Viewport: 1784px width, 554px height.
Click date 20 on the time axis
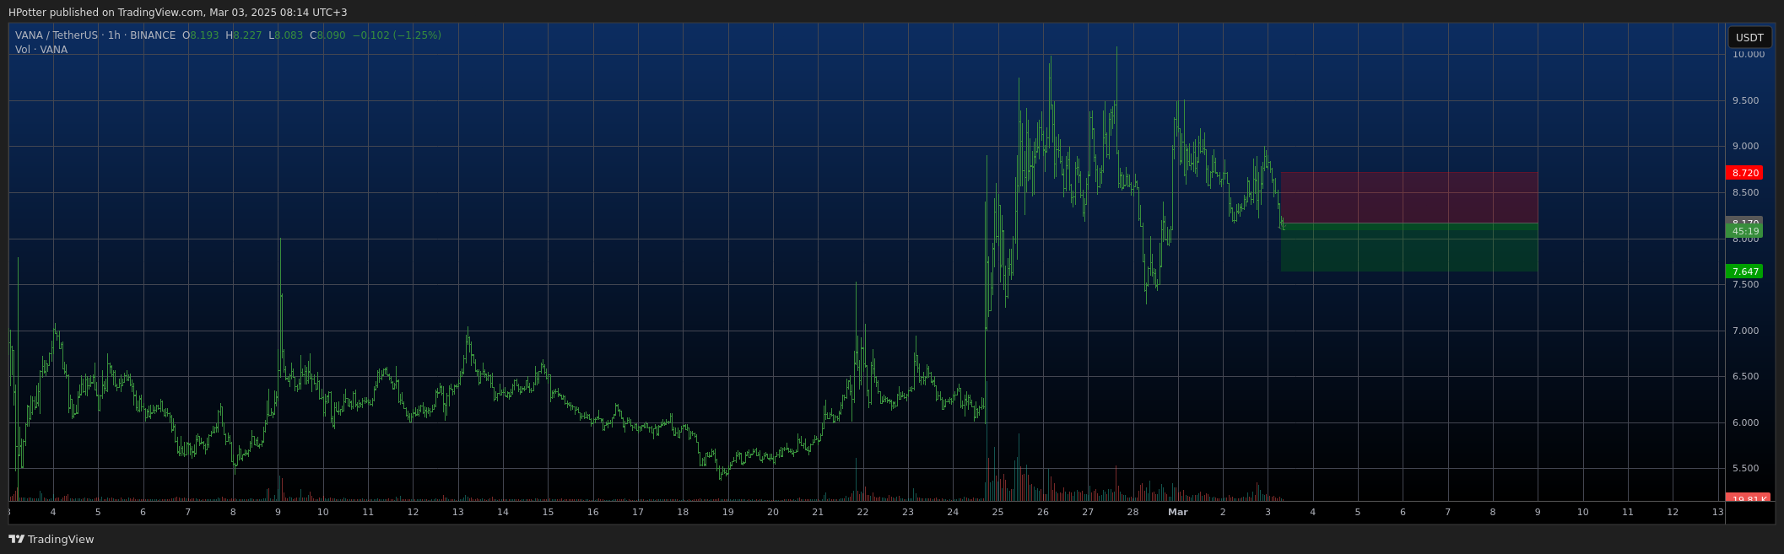click(772, 512)
